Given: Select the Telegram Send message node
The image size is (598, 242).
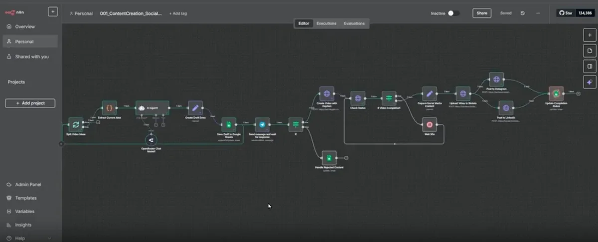Looking at the screenshot, I should point(262,125).
